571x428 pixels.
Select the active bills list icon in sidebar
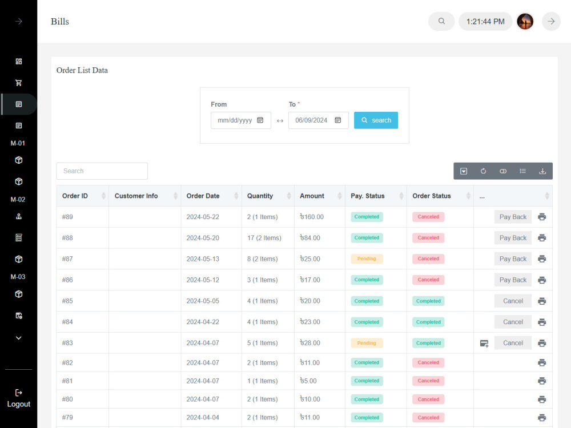pos(19,104)
